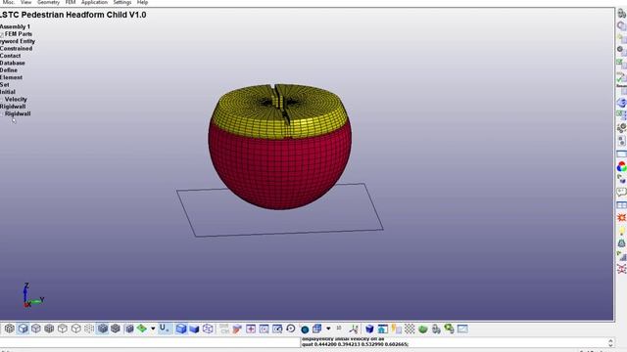Viewport: 627px width, 352px height.
Task: Toggle the 'U' unreference icon
Action: pyautogui.click(x=164, y=329)
